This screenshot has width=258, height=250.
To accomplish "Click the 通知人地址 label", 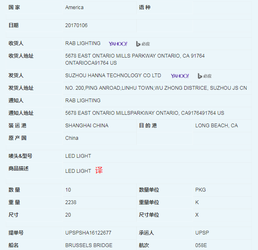I will pyautogui.click(x=21, y=113).
